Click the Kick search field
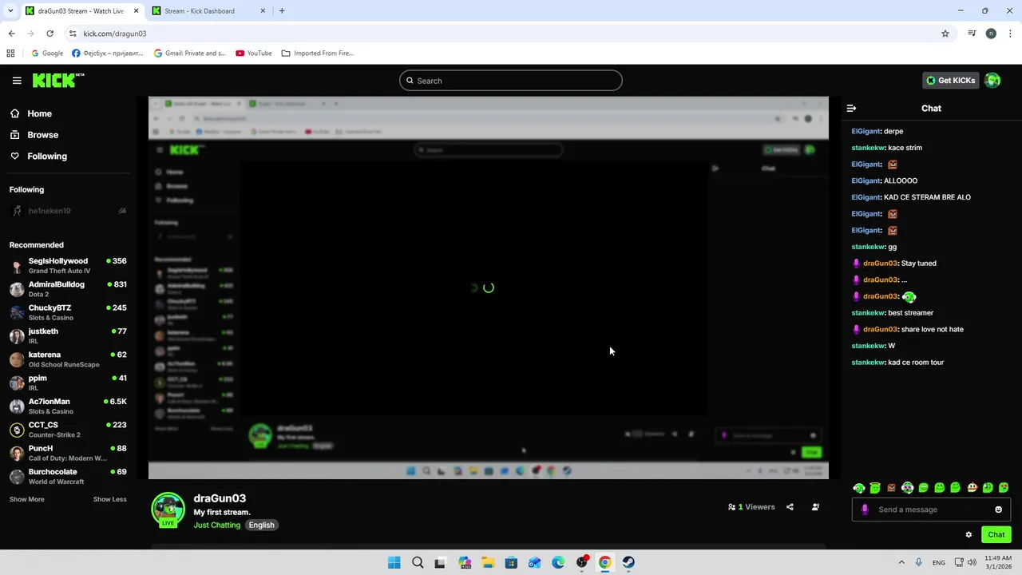Image resolution: width=1022 pixels, height=575 pixels. 511,81
